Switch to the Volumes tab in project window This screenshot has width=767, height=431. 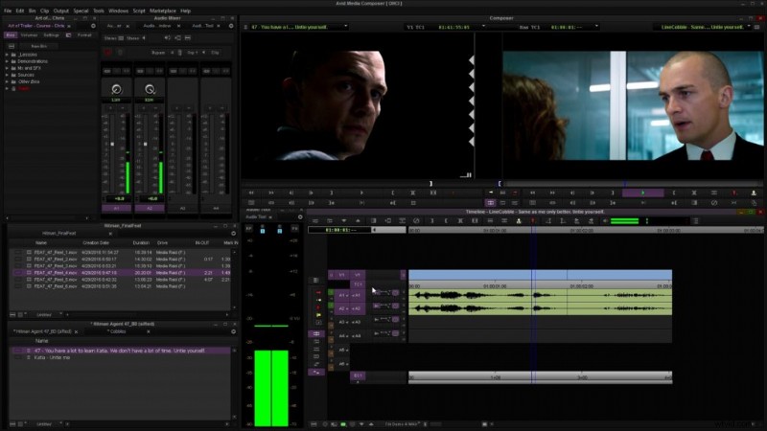click(x=29, y=35)
